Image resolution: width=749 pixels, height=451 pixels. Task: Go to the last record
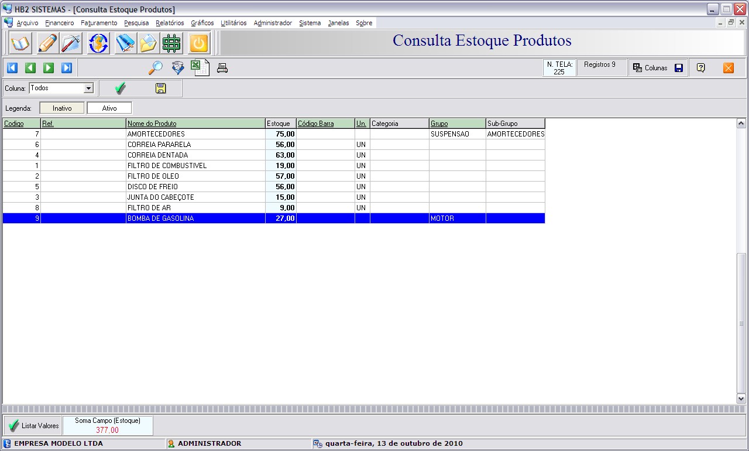[67, 68]
